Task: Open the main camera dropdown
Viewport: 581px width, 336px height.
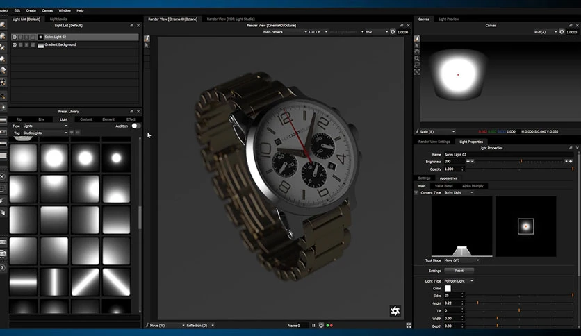Action: [284, 32]
